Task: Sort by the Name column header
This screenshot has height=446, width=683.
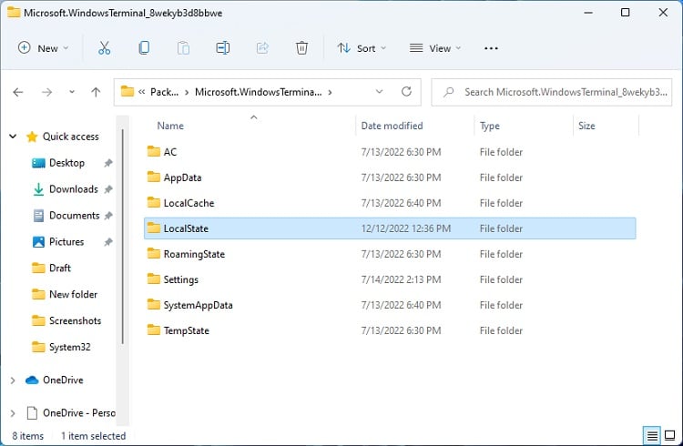Action: click(x=170, y=126)
